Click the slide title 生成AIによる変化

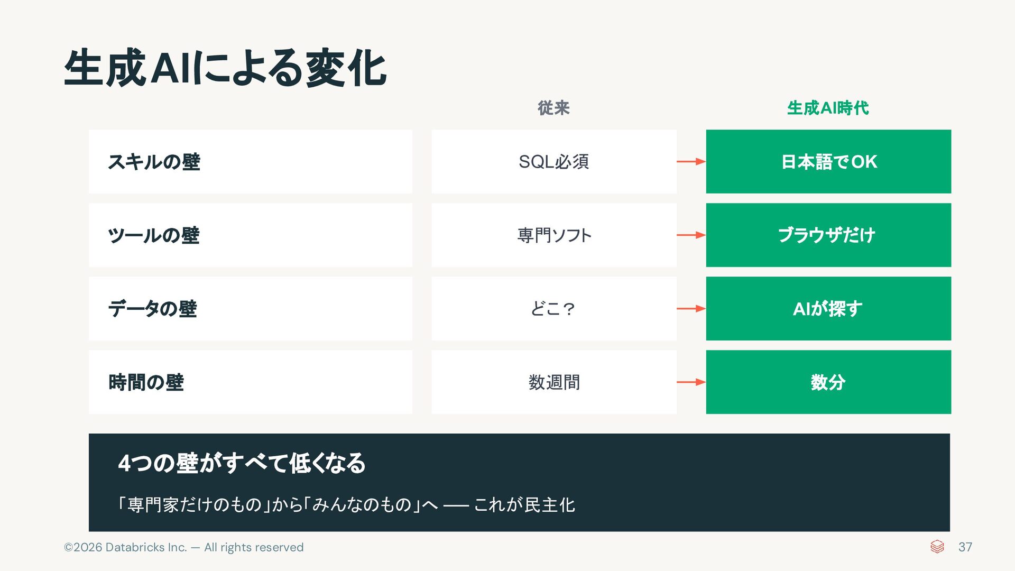click(225, 68)
